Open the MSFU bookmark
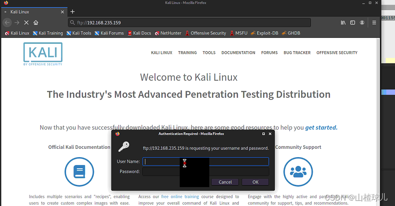The image size is (395, 206). pos(238,33)
